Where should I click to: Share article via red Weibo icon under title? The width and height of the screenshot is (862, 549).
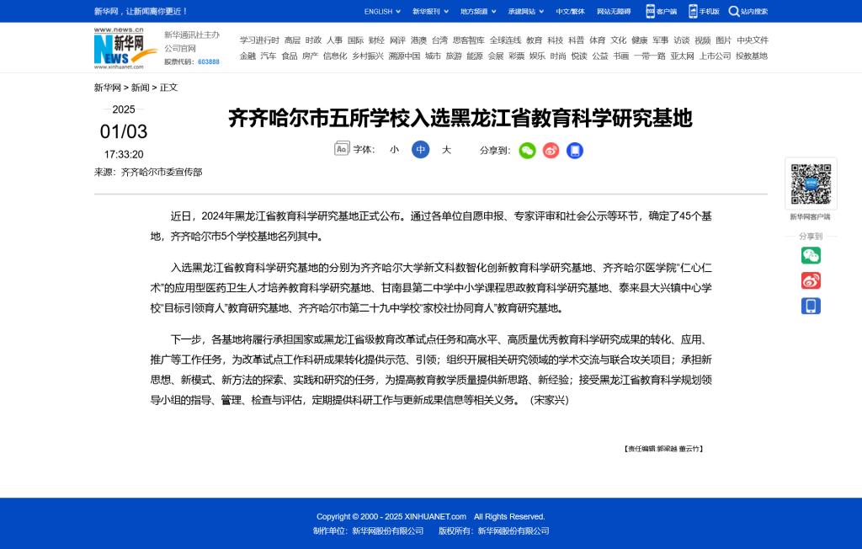551,151
